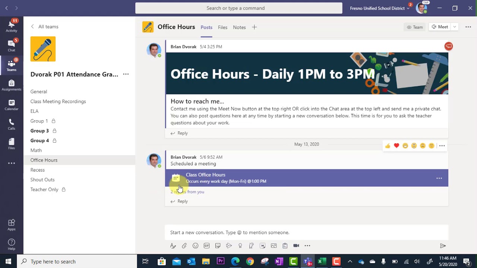Open Google Chrome from the taskbar
Image resolution: width=477 pixels, height=268 pixels.
click(x=250, y=261)
